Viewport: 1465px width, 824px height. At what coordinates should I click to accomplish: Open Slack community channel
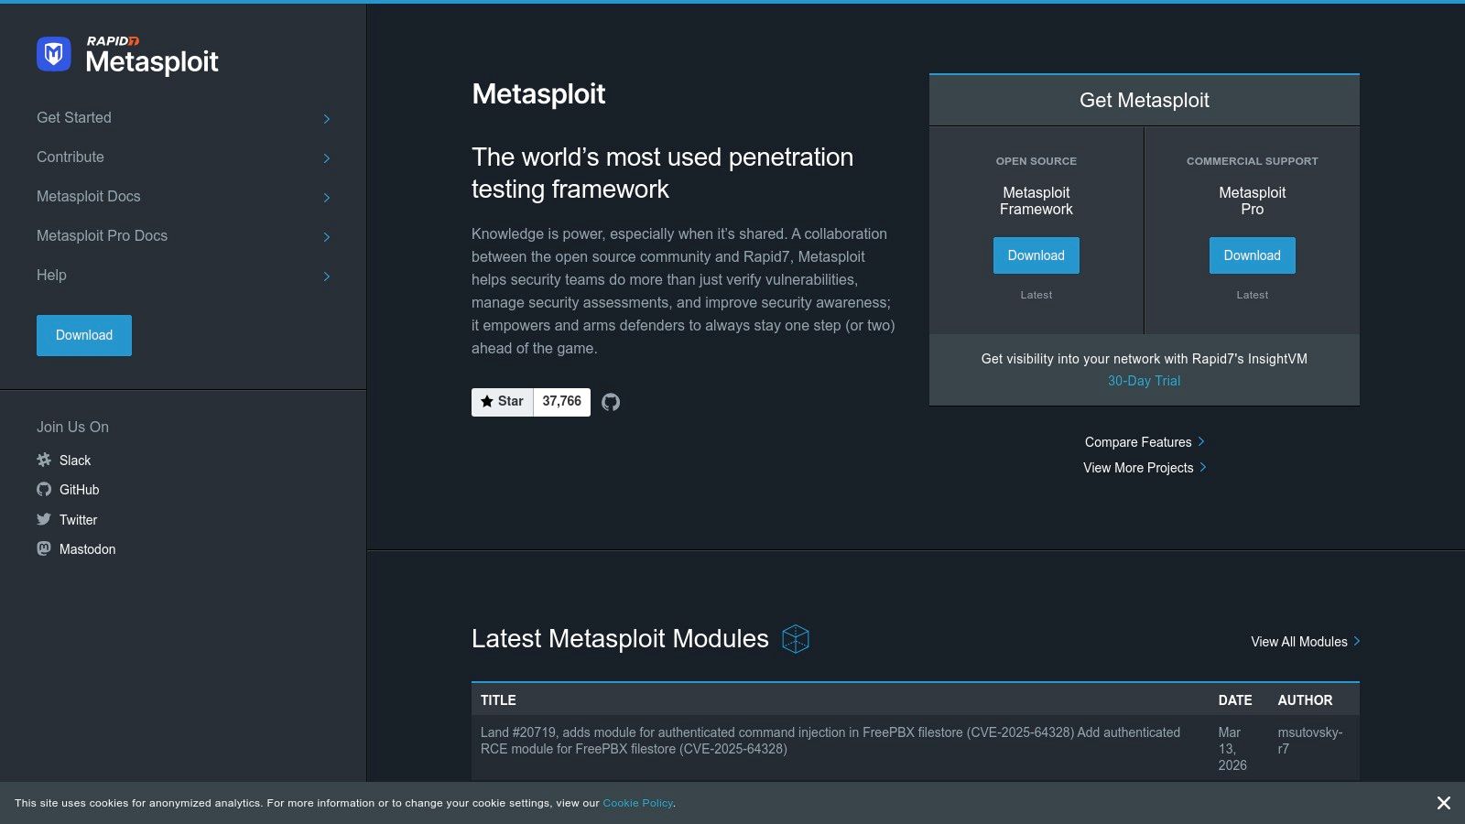pyautogui.click(x=75, y=461)
